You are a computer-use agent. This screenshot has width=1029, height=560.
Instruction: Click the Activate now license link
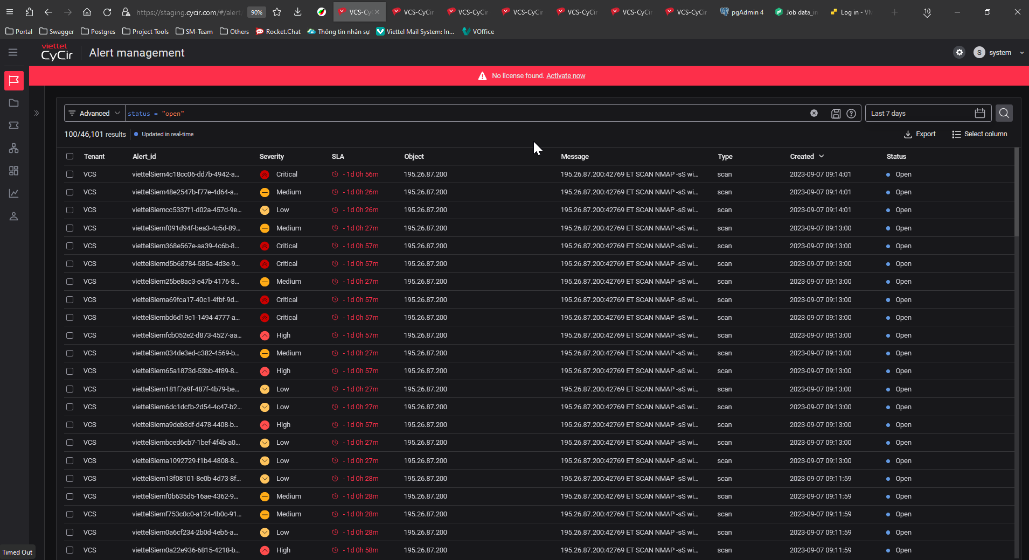[x=566, y=76]
